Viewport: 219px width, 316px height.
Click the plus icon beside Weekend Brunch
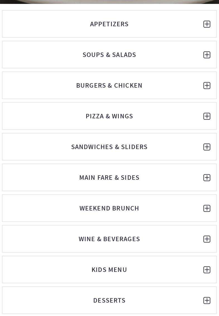[x=207, y=208]
